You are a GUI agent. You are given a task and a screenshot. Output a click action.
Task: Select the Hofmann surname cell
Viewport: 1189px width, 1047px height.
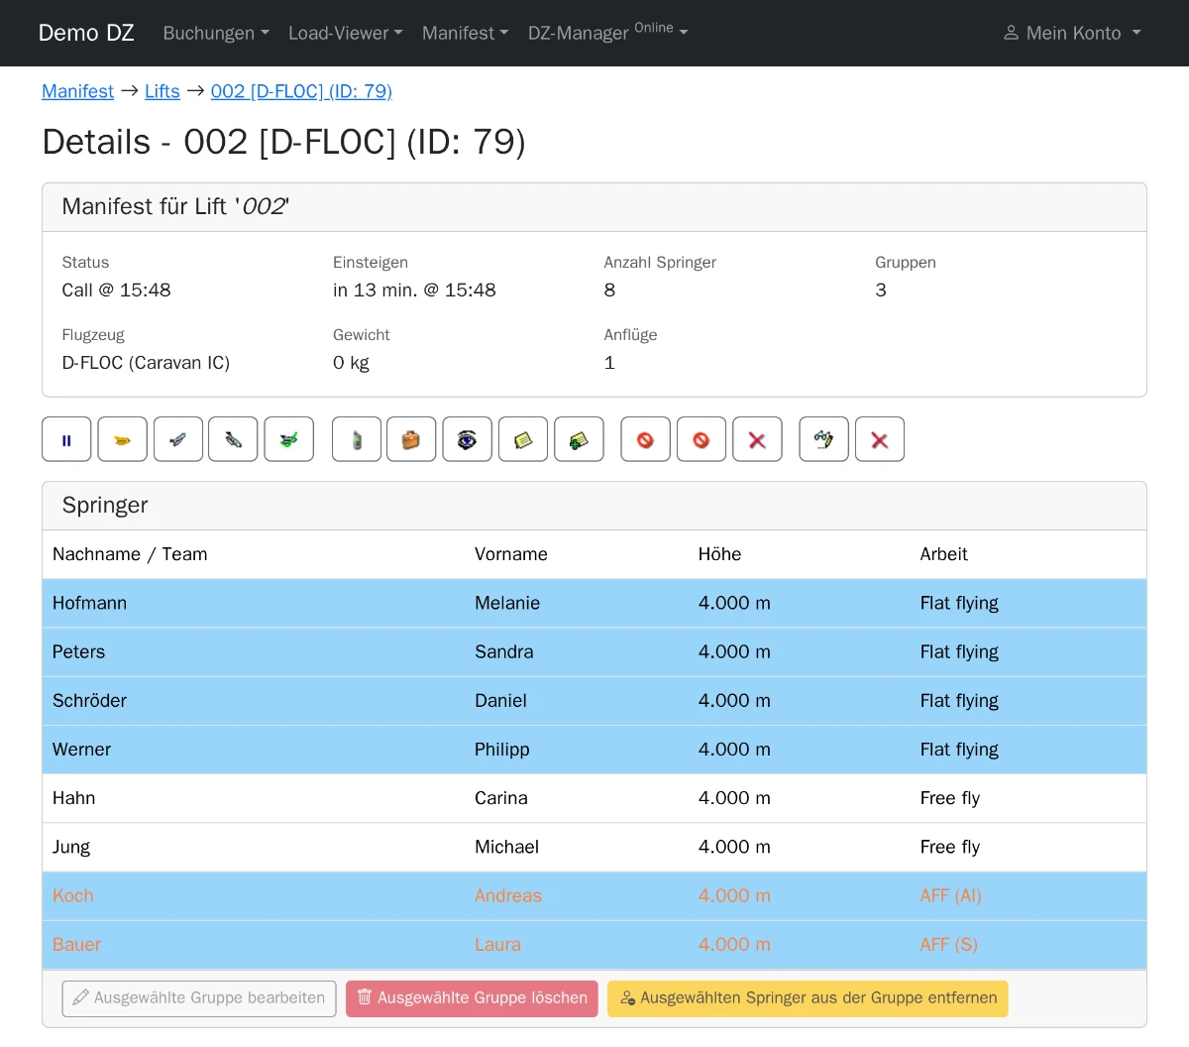coord(254,603)
